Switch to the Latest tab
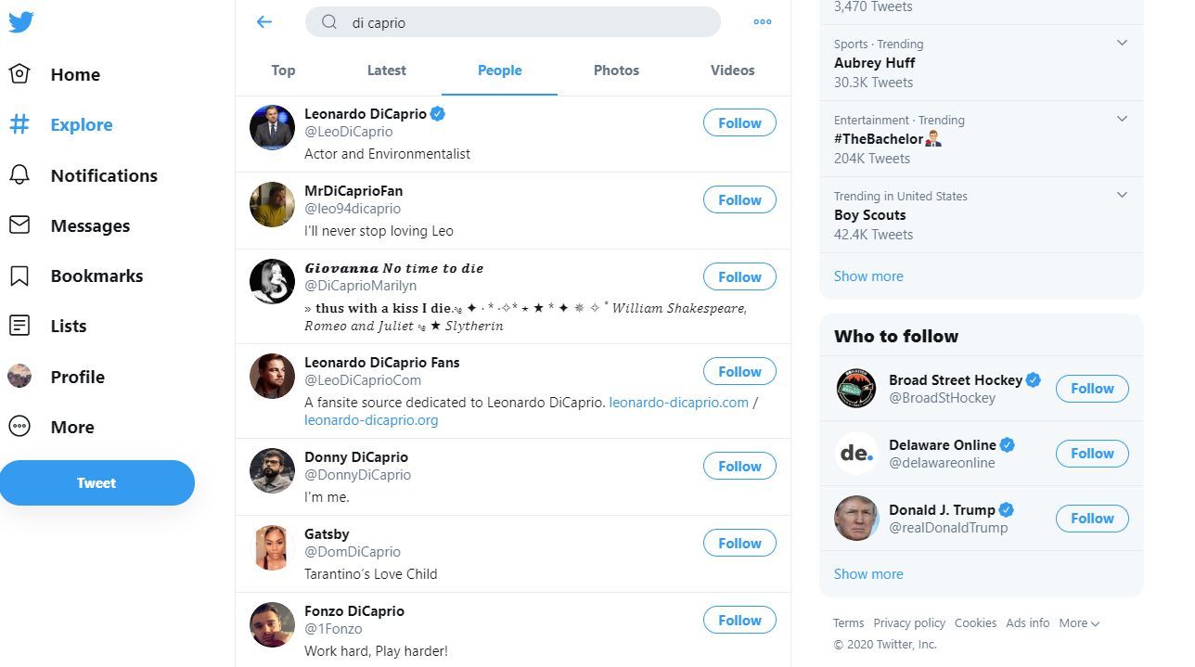 pos(386,71)
